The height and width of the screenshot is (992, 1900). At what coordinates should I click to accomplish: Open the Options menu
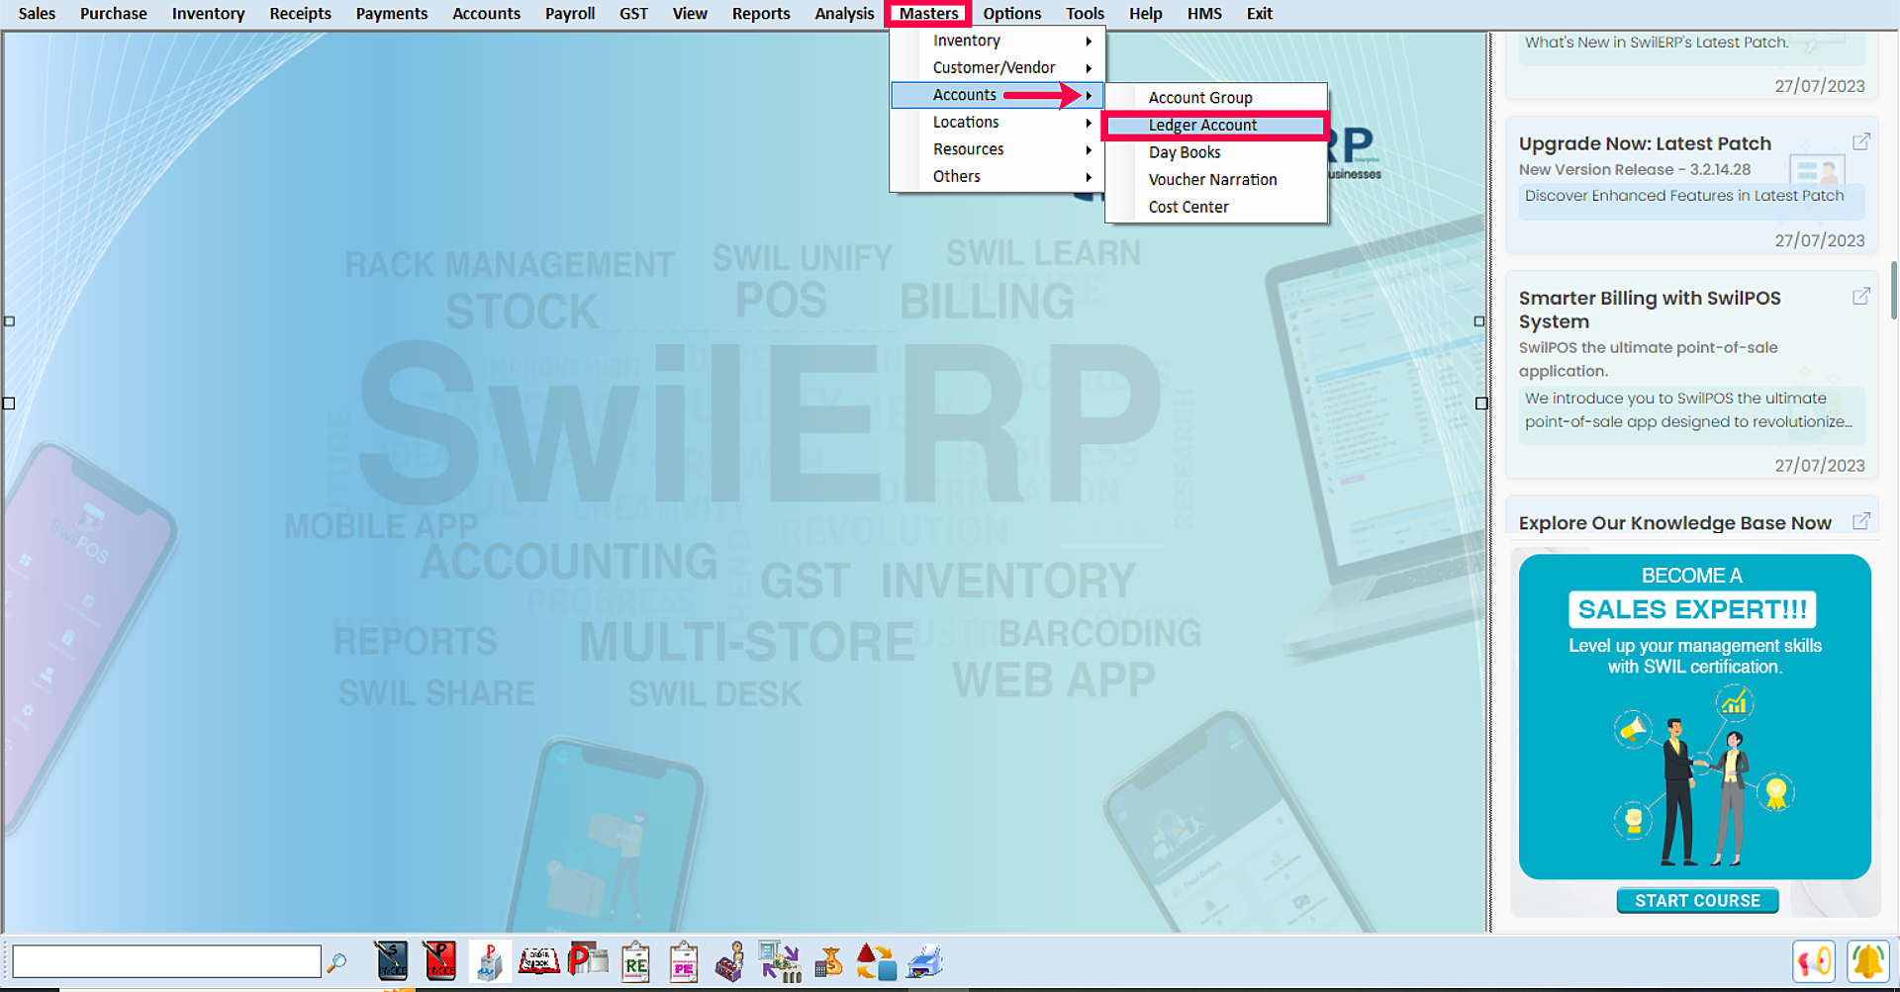click(1011, 14)
